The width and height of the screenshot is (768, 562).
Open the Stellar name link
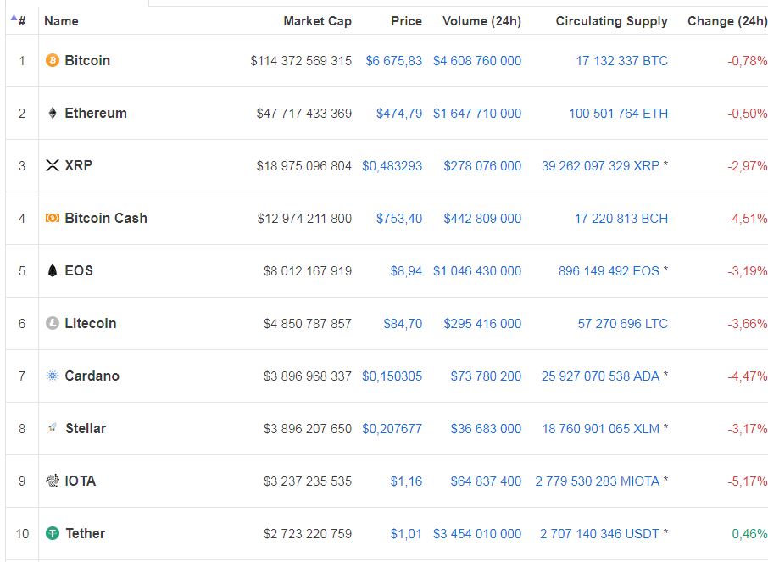(x=86, y=428)
